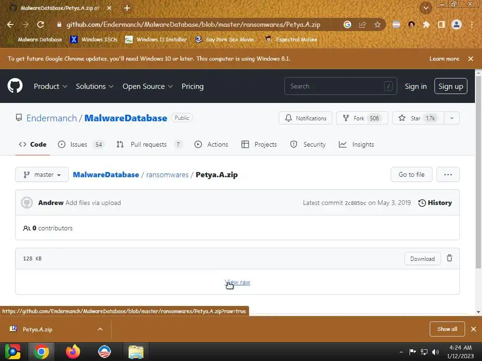The image size is (482, 361).
Task: Click the Sign up button
Action: (450, 86)
